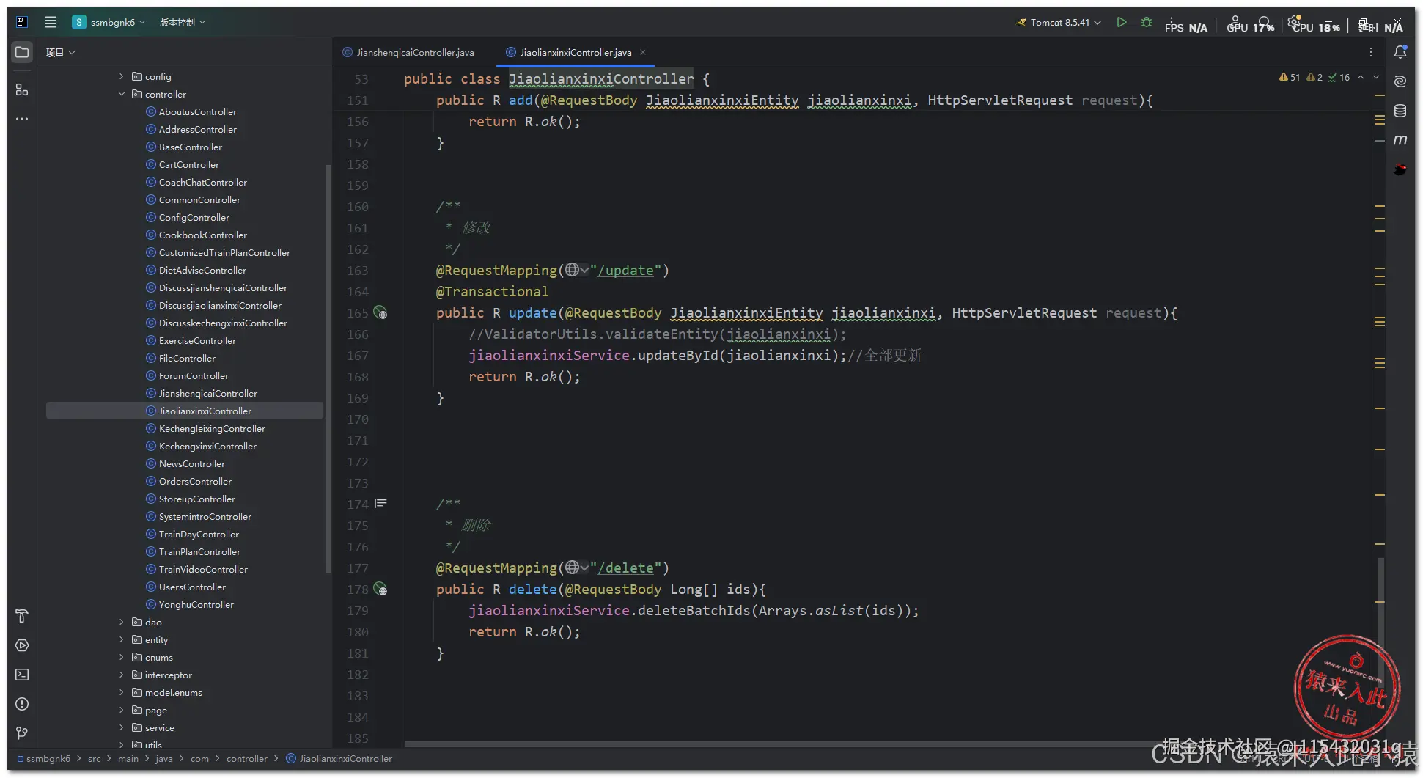Follow the "/delete" mapping link
Screen dimensions: 1423x778
625,568
